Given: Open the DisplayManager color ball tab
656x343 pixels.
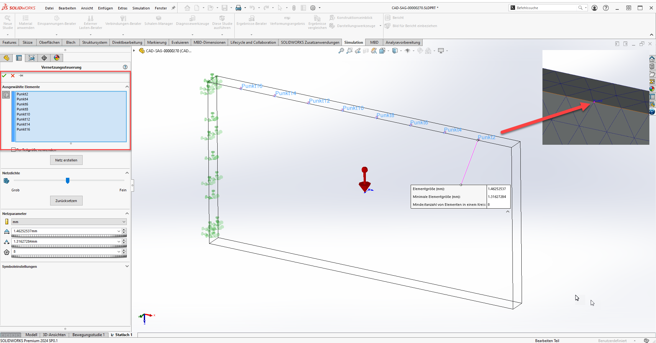Looking at the screenshot, I should click(57, 58).
